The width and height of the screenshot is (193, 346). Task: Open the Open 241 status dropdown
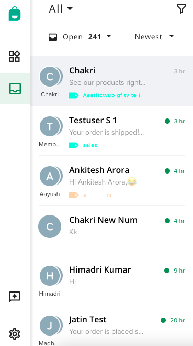80,37
